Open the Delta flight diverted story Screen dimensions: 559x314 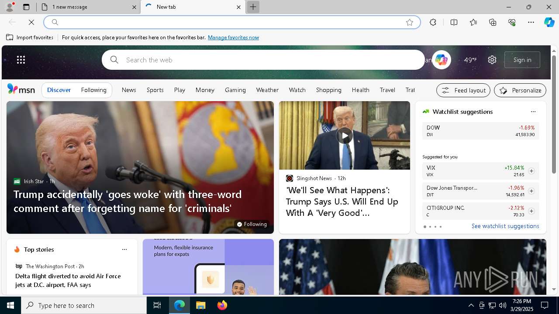(68, 280)
